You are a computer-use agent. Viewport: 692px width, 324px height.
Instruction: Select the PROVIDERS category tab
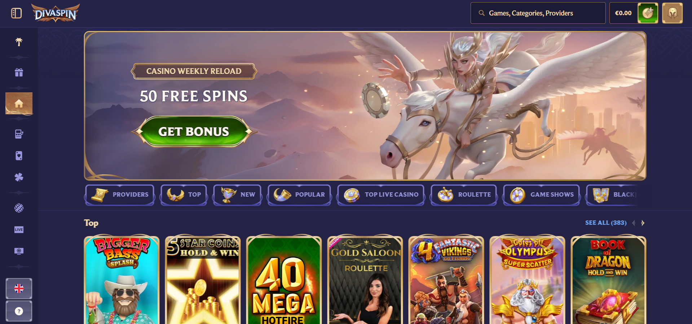pyautogui.click(x=120, y=195)
